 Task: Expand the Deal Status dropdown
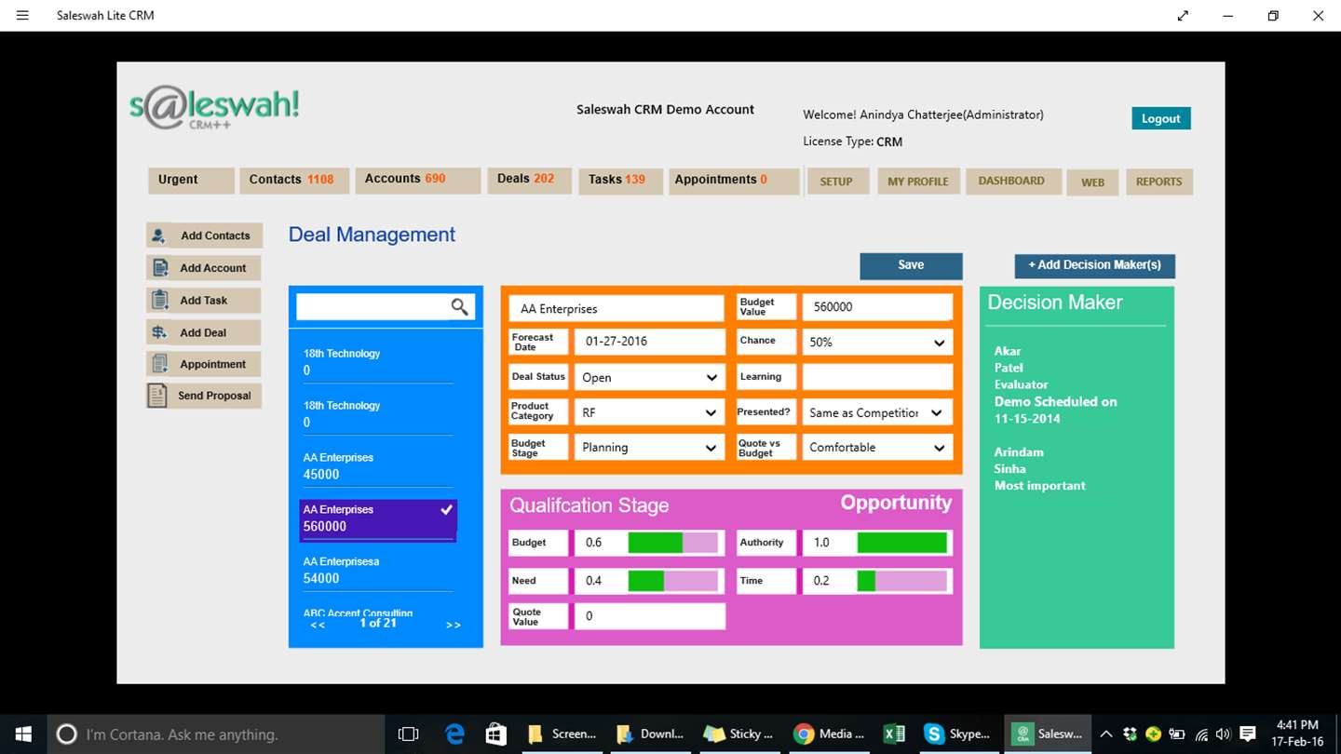coord(649,377)
